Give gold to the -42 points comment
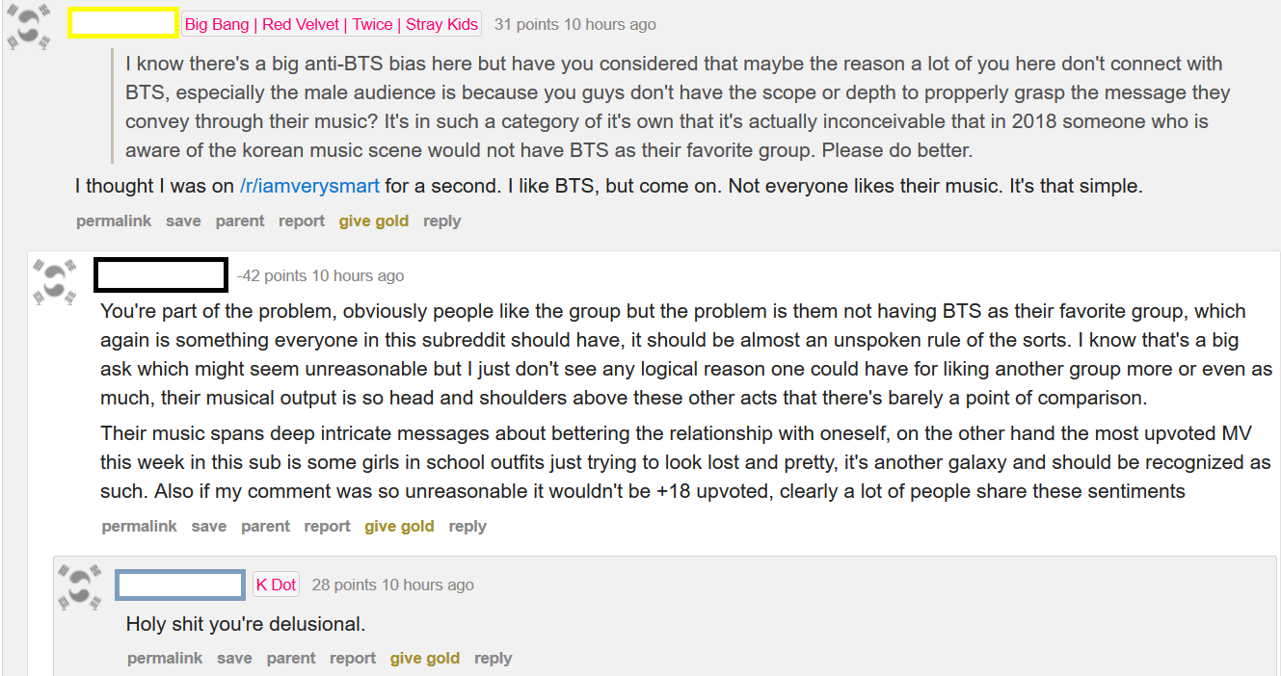Screen dimensions: 1281x676 pyautogui.click(x=399, y=526)
